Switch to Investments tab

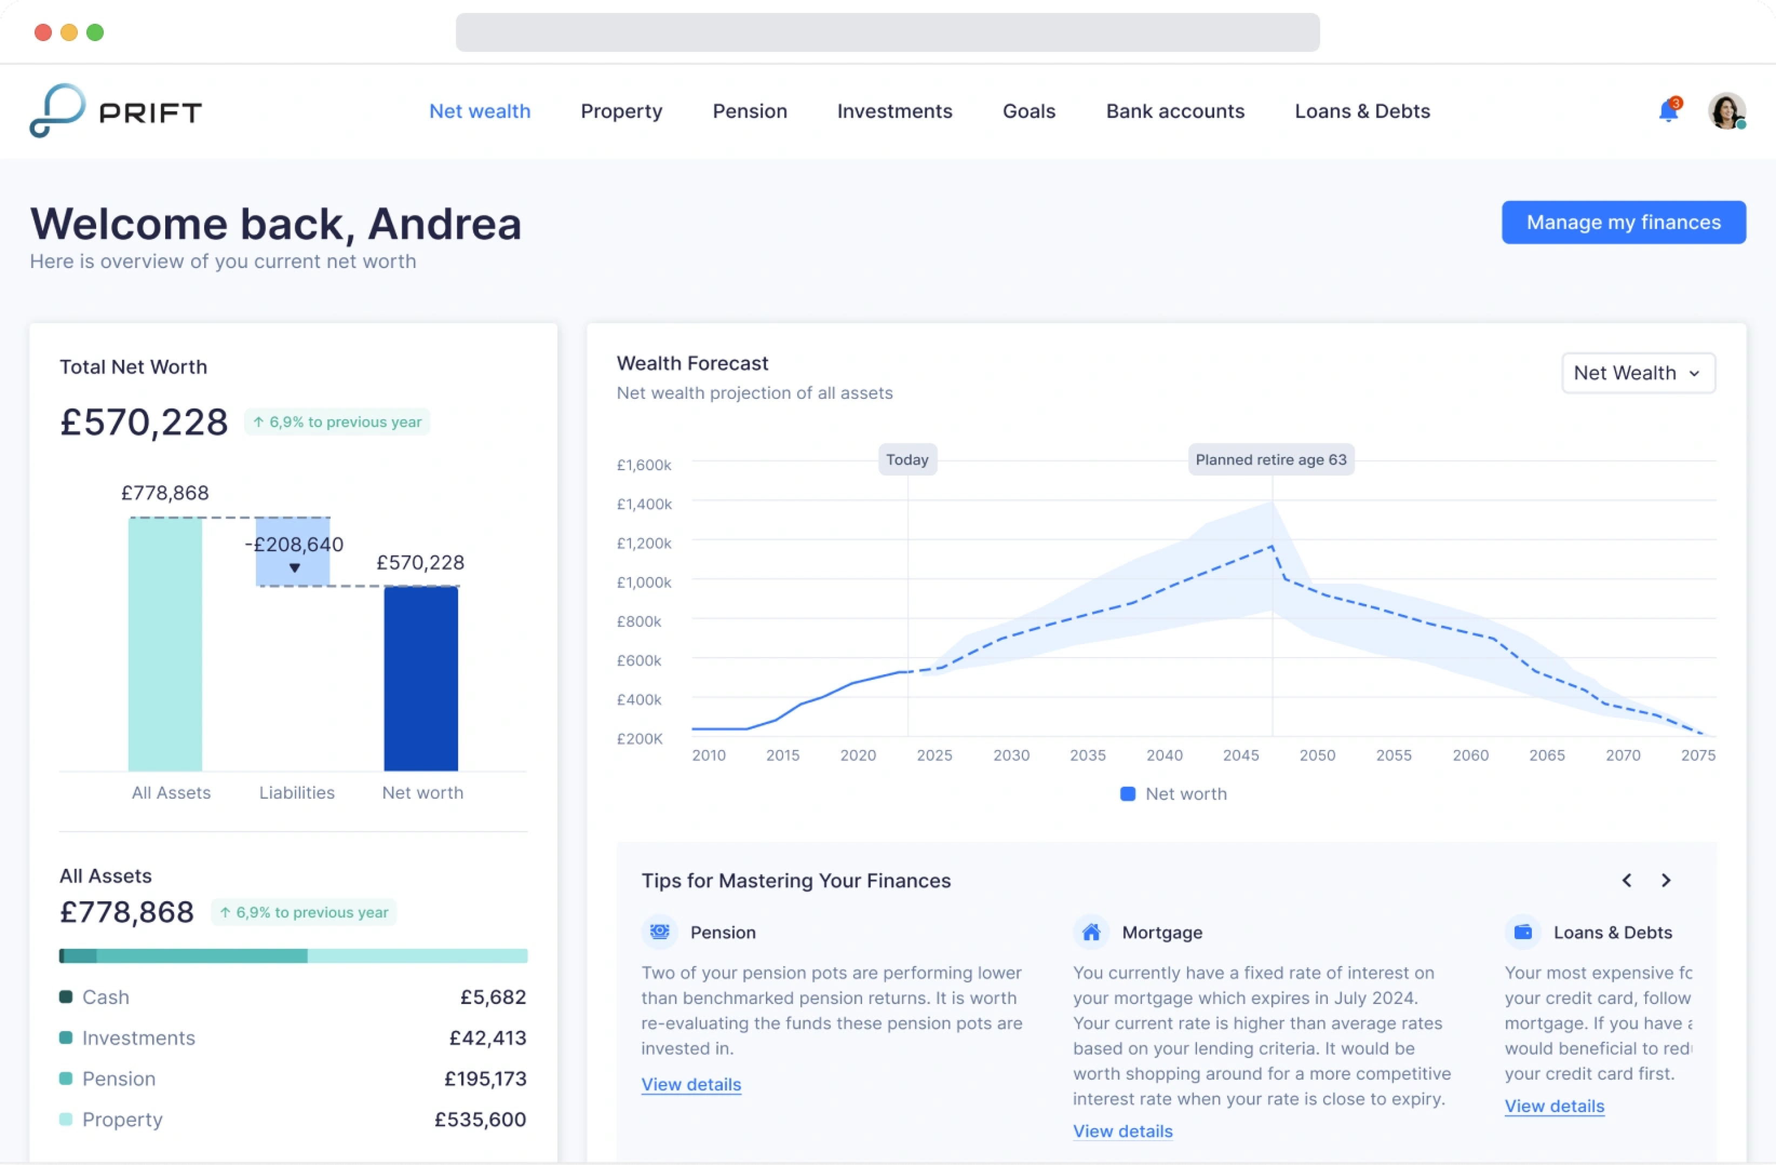tap(894, 111)
